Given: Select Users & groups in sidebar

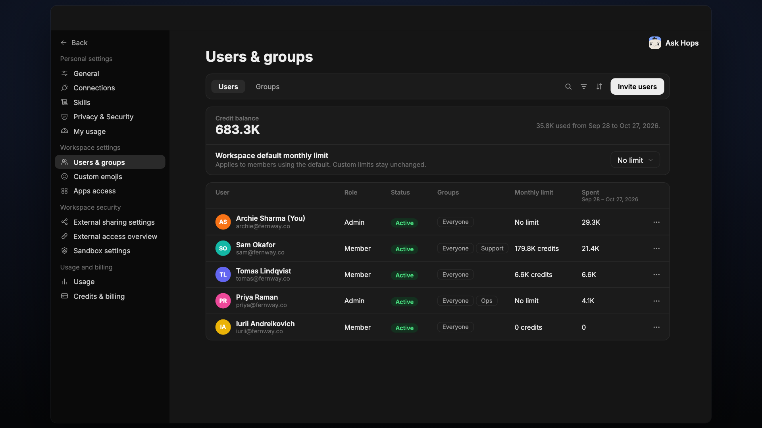Looking at the screenshot, I should pos(110,162).
